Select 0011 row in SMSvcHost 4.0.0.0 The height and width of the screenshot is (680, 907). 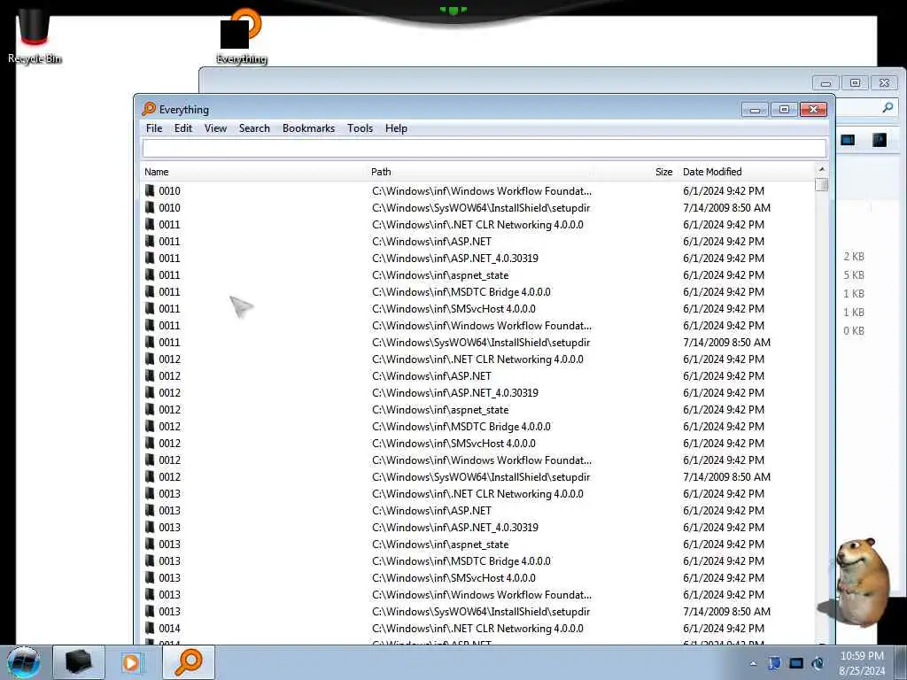coord(477,308)
